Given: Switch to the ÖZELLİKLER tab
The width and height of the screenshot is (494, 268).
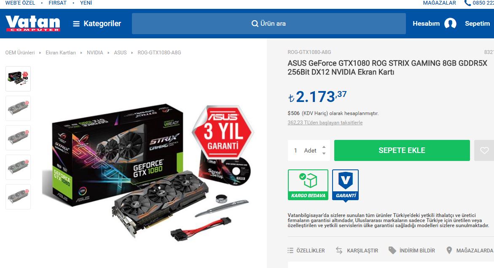Looking at the screenshot, I should [x=306, y=251].
